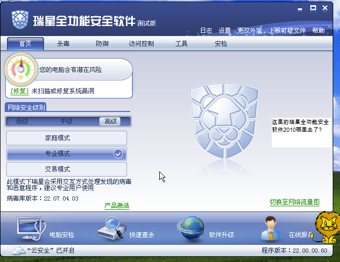Viewport: 340px width, 262px height.
Task: Select 专业模式 professional mode
Action: pos(67,154)
